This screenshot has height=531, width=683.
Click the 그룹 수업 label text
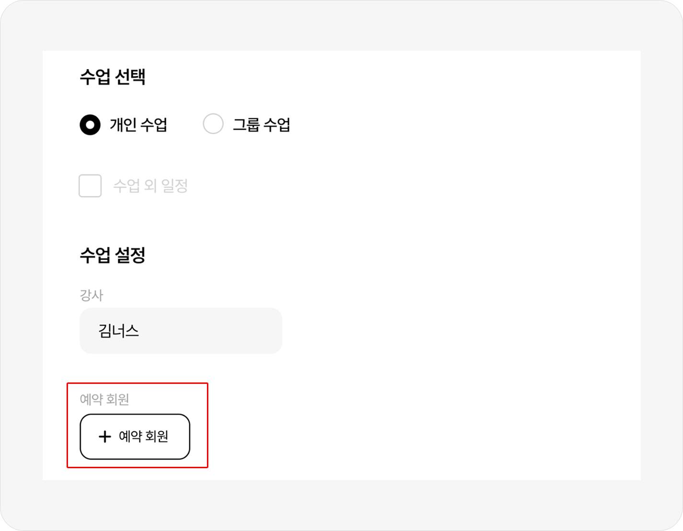point(262,125)
